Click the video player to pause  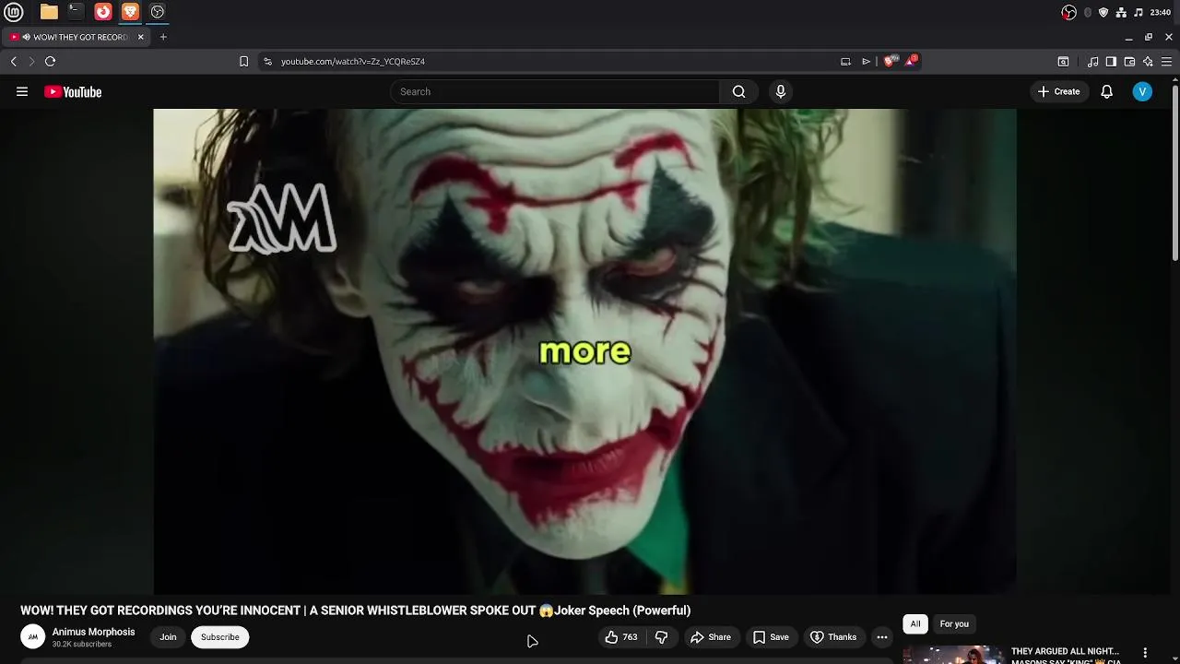[x=584, y=351]
